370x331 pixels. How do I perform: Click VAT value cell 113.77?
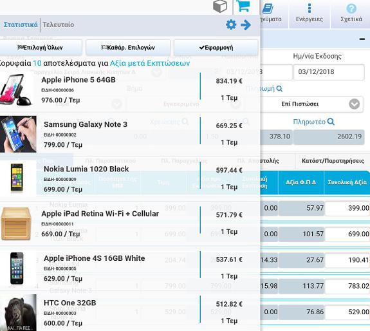point(302,286)
